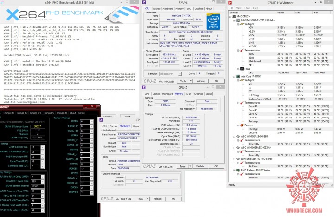Open Tools dropdown arrow in CPU-Z CPU window

[191, 81]
